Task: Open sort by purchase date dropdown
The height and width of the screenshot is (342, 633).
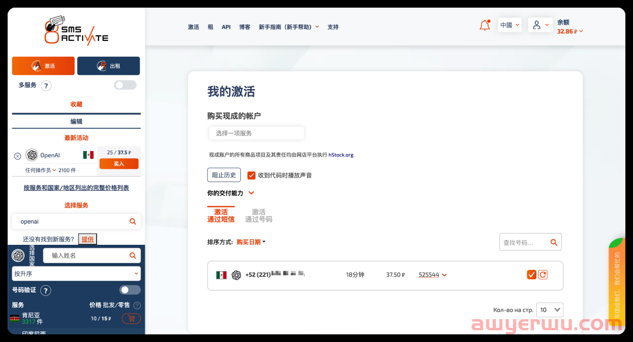Action: (251, 242)
